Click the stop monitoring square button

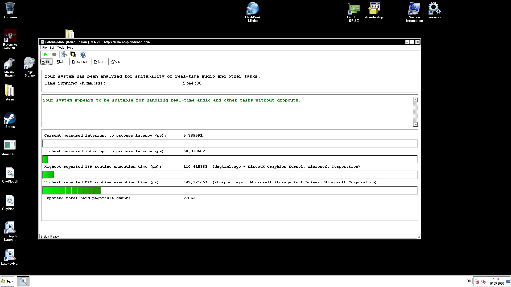point(54,54)
